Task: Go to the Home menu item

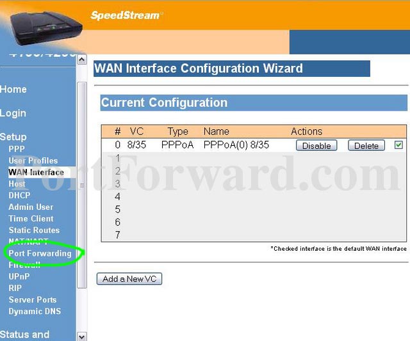Action: pyautogui.click(x=13, y=90)
